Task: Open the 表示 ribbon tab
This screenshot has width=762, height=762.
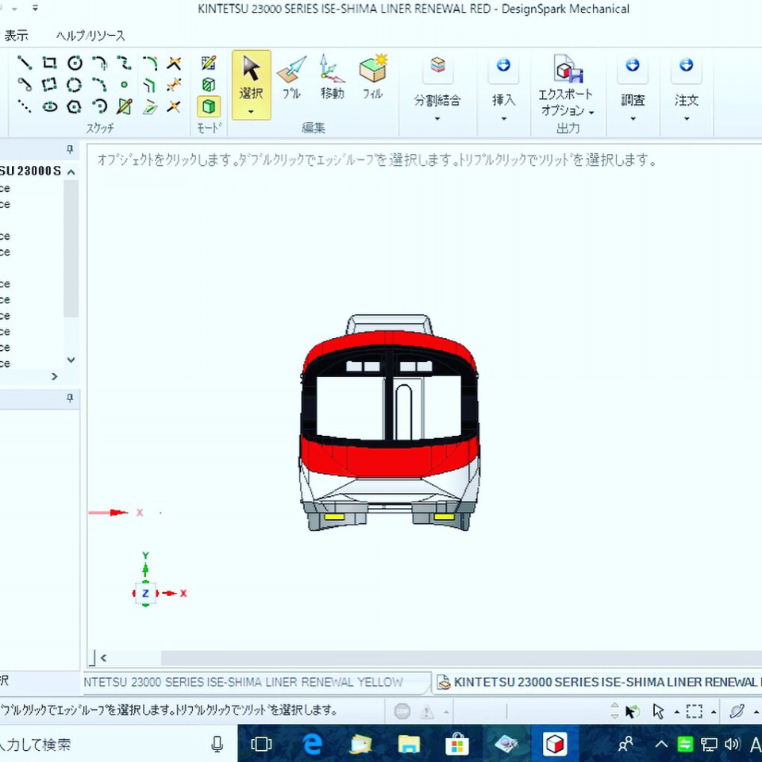Action: point(16,36)
